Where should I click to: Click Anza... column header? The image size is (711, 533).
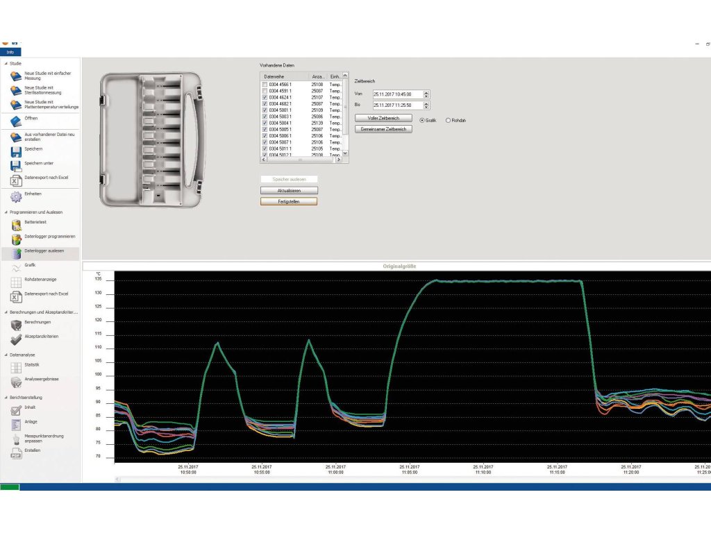tap(318, 76)
